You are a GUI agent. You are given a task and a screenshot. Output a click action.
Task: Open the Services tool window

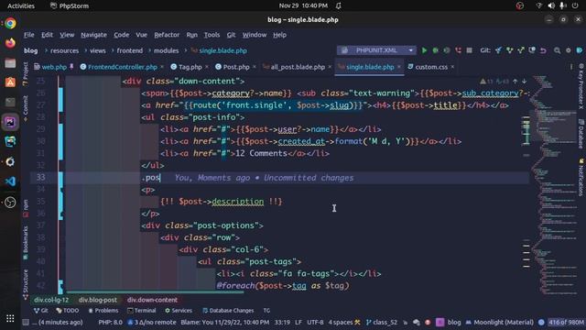pos(179,311)
